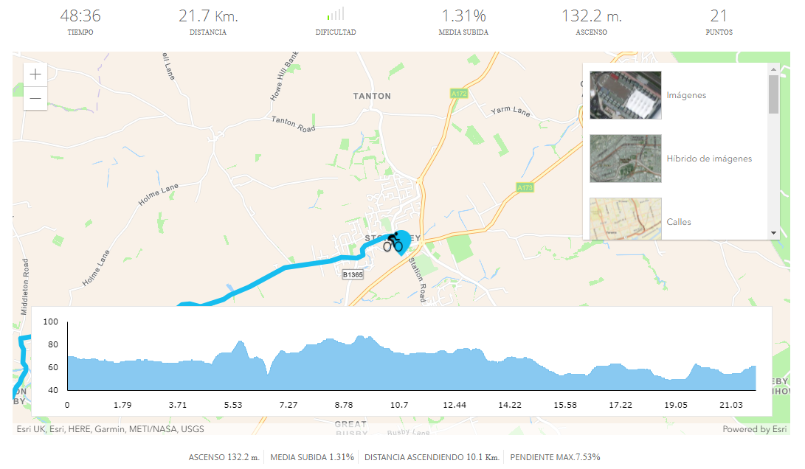
Task: Click the basemap list scroll-up arrow
Action: [x=774, y=69]
